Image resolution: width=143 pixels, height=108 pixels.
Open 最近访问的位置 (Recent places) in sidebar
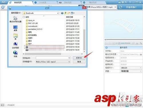pyautogui.click(x=15, y=19)
